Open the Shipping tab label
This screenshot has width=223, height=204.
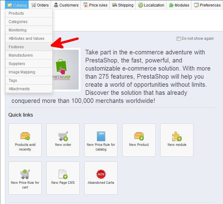126,5
